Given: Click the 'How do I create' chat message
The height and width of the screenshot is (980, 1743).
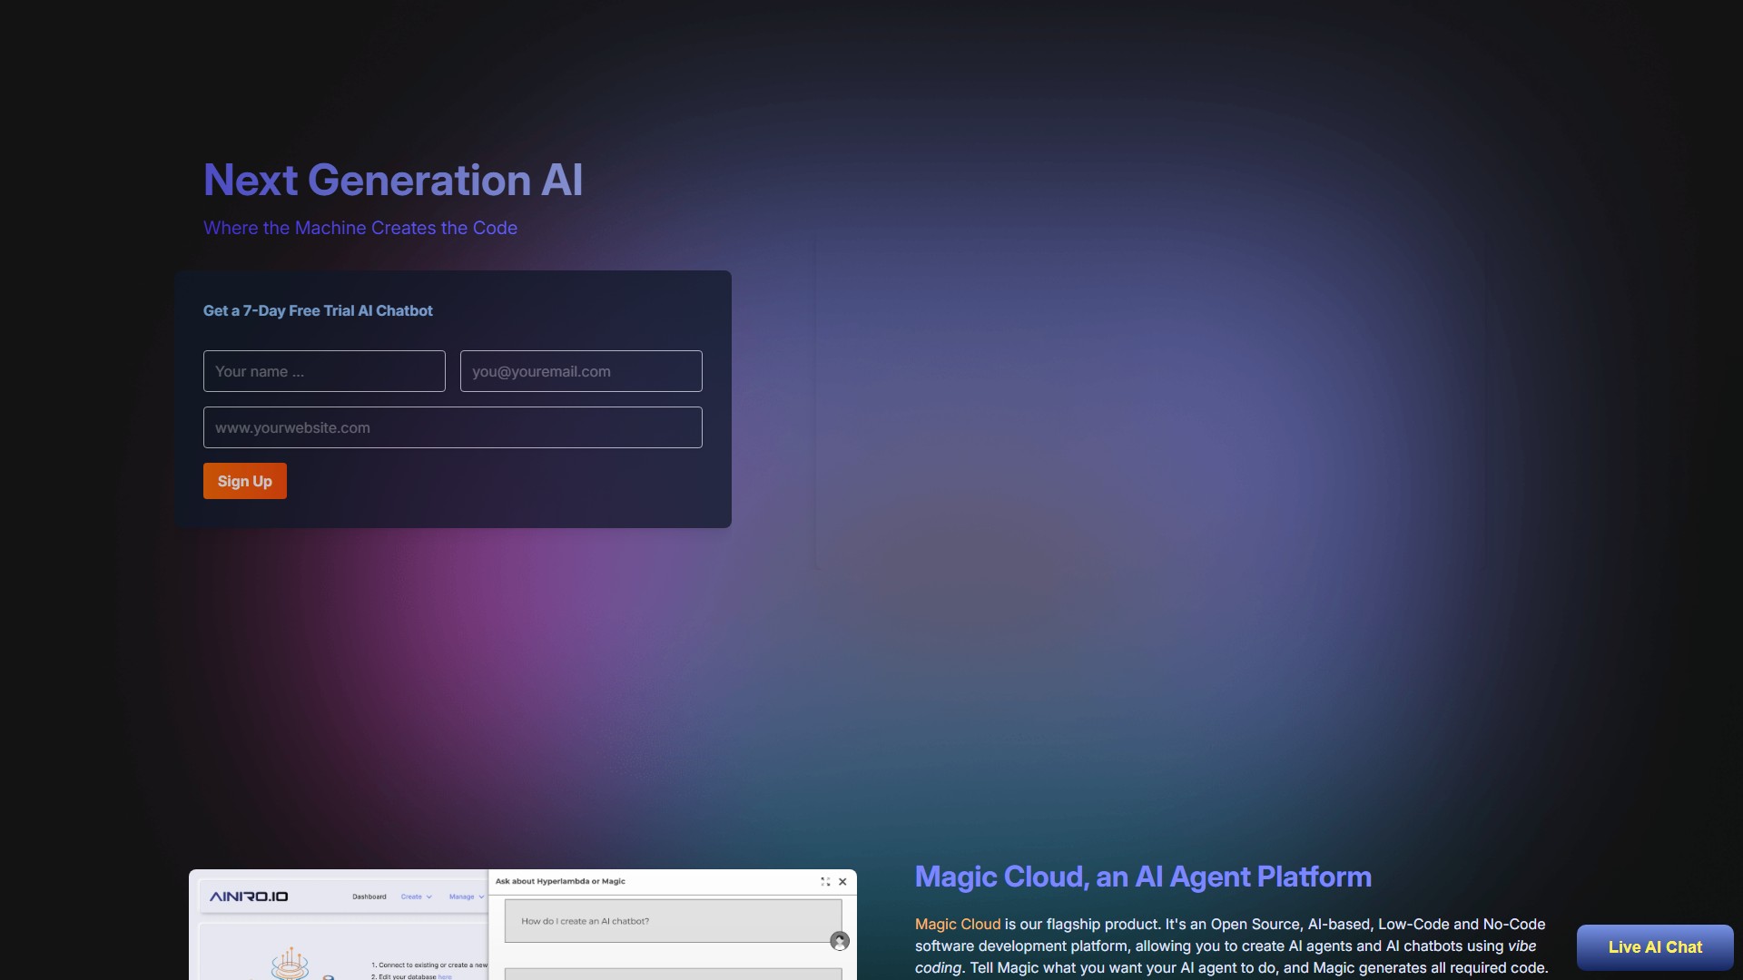Looking at the screenshot, I should 586,921.
